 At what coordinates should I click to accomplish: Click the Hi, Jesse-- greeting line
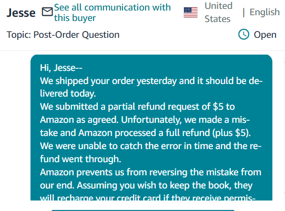(x=61, y=68)
